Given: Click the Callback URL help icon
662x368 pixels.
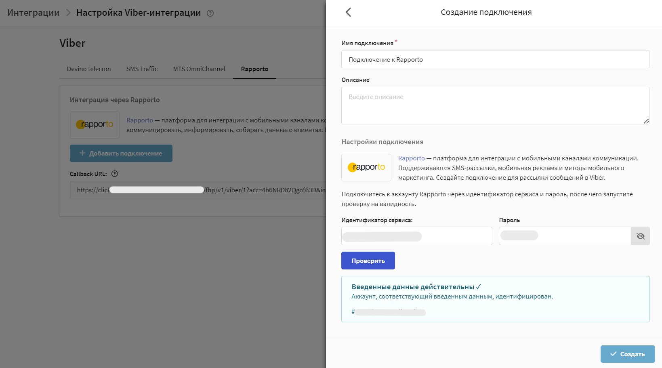Looking at the screenshot, I should point(115,174).
